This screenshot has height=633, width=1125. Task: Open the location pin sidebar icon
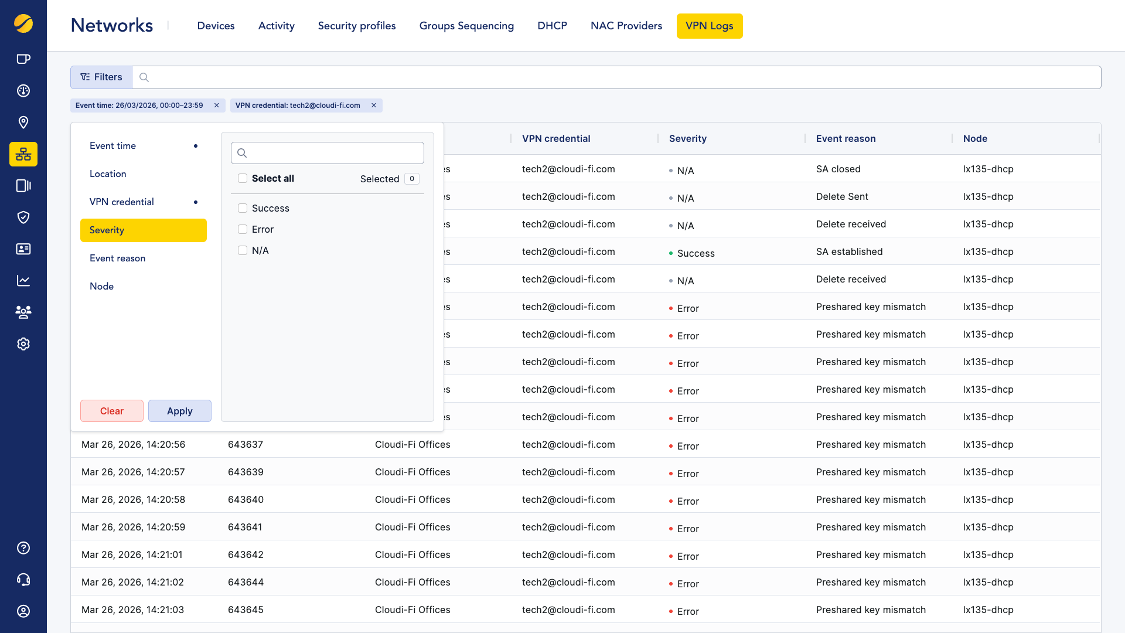pyautogui.click(x=23, y=122)
